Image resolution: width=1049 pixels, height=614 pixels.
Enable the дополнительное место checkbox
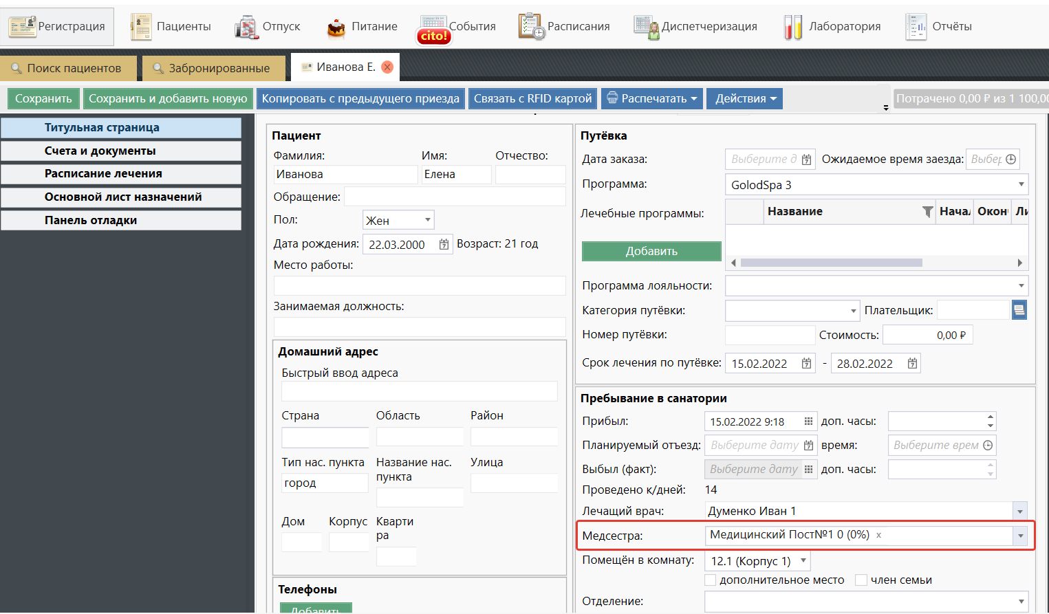711,580
